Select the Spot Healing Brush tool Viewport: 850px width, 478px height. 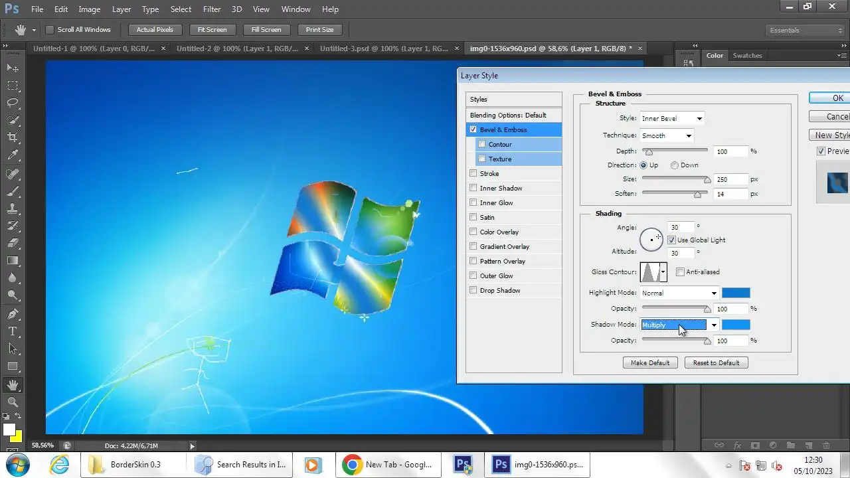pos(13,173)
